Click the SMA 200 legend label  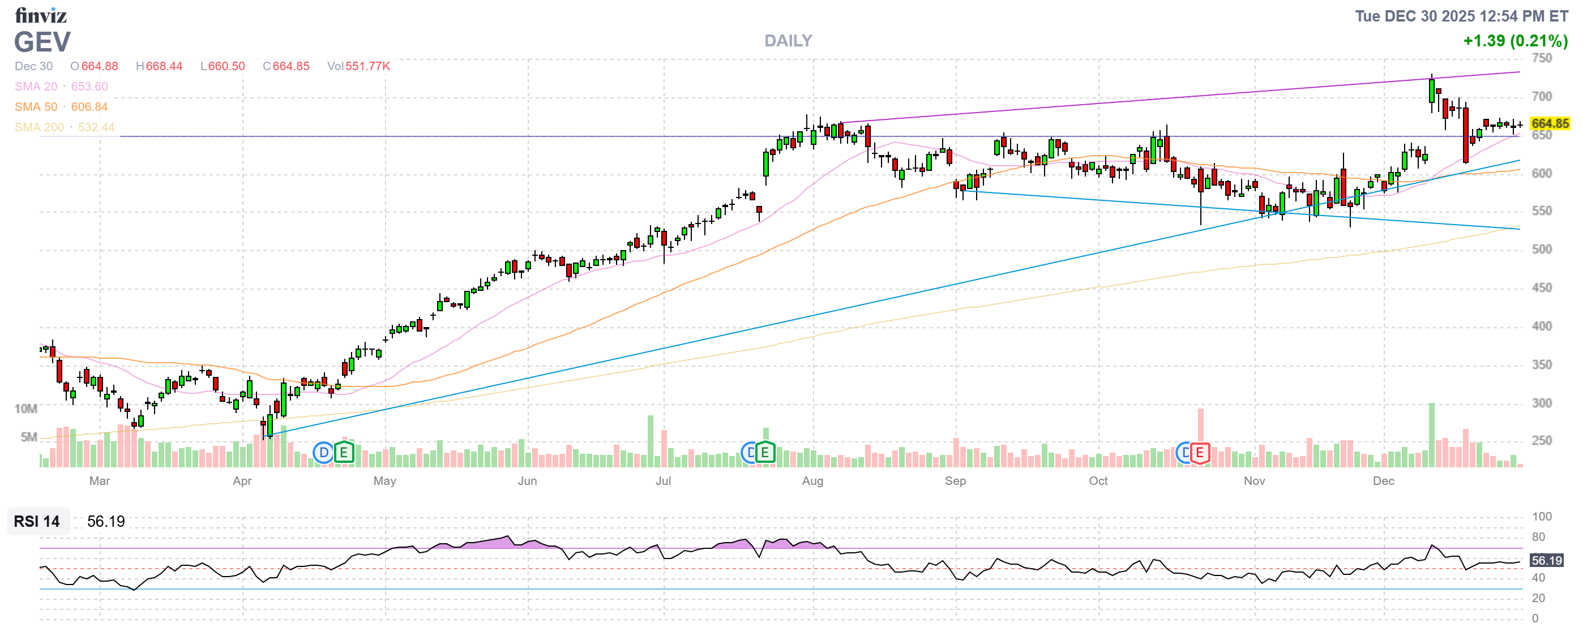coord(39,127)
